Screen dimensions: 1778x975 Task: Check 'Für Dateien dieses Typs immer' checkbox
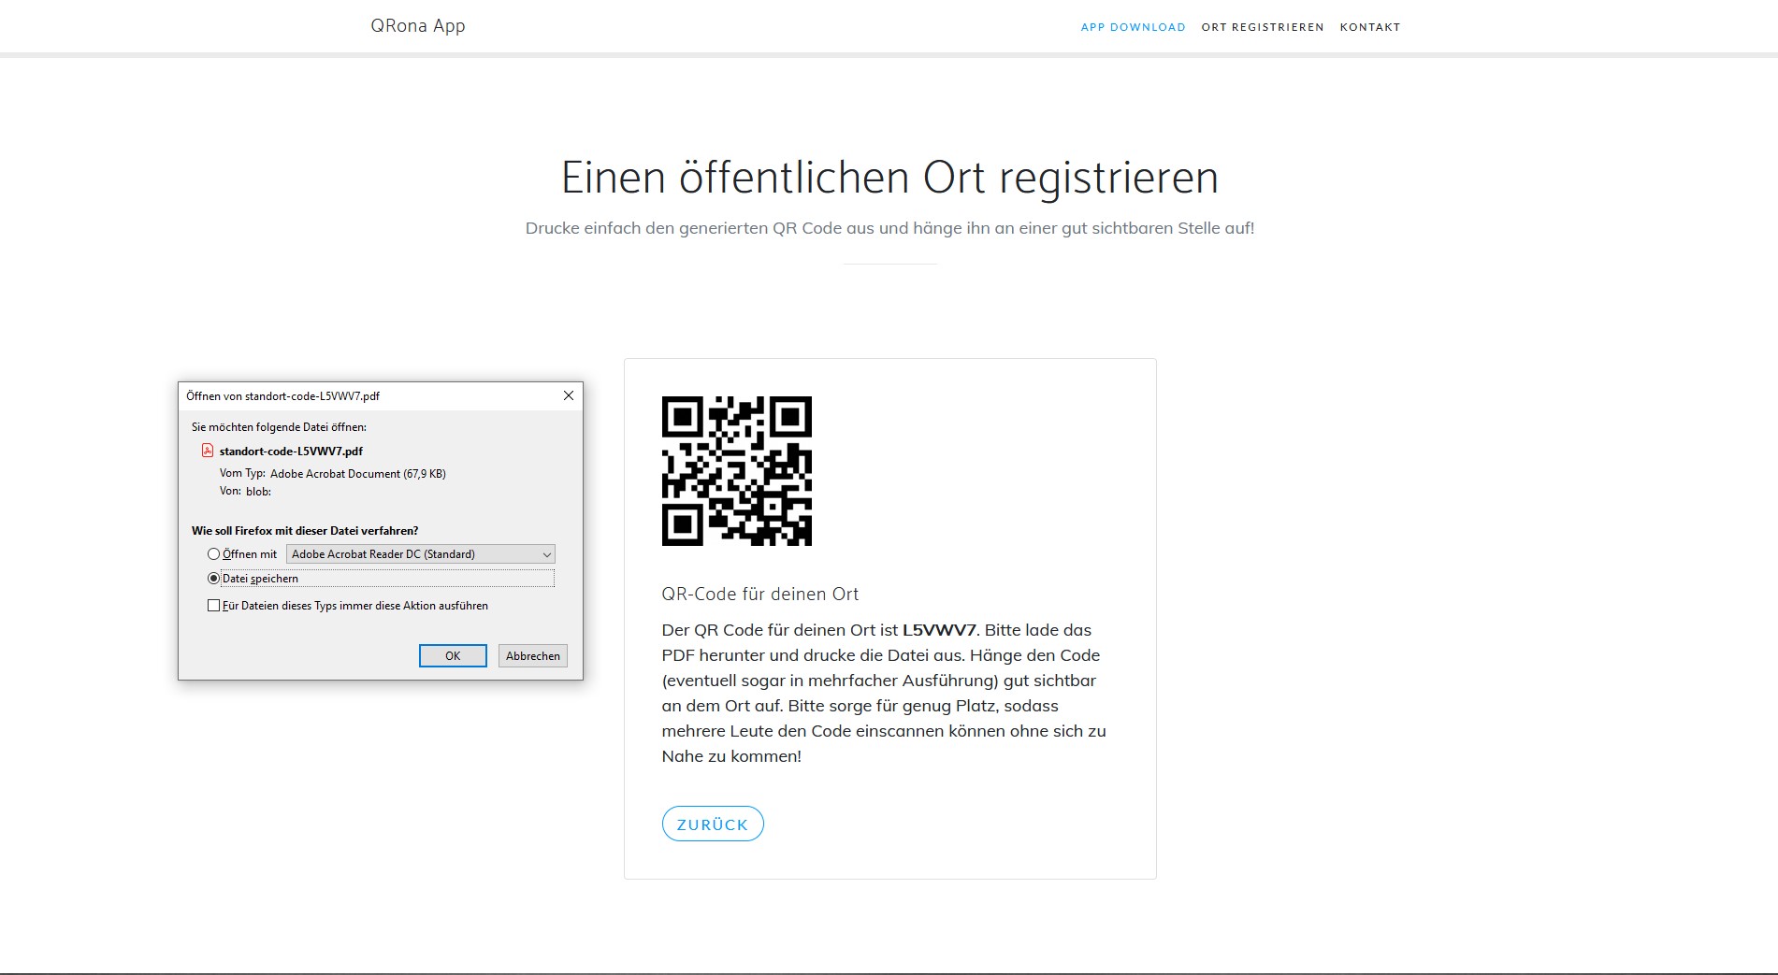(213, 606)
